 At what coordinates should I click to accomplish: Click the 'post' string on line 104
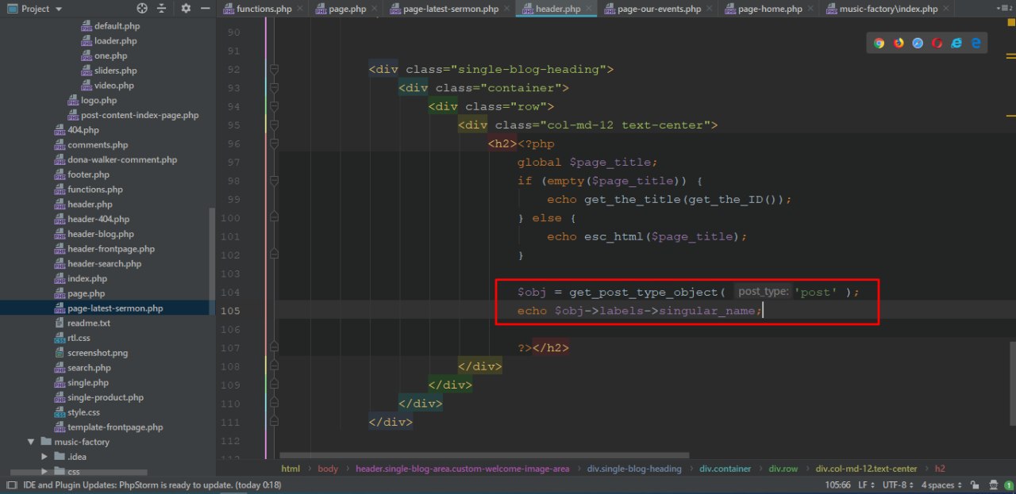coord(816,292)
